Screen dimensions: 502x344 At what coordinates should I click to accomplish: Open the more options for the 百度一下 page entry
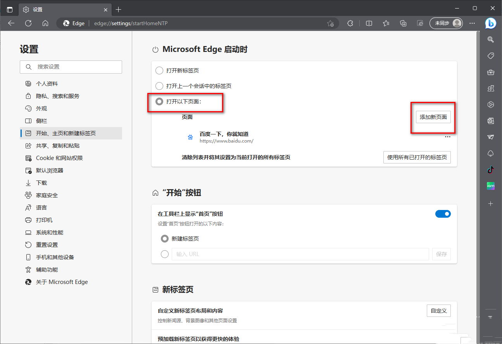448,137
